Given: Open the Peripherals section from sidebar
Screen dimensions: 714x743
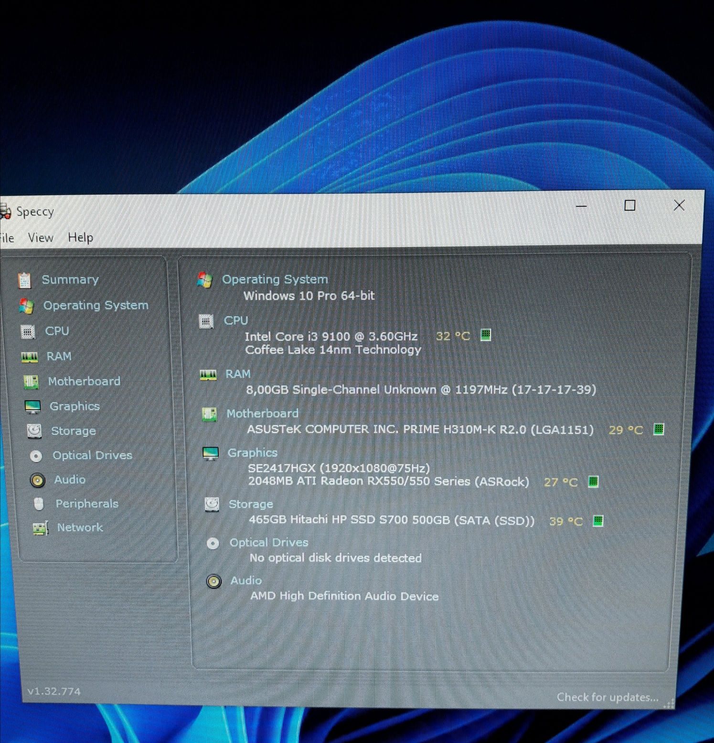Looking at the screenshot, I should [x=87, y=504].
